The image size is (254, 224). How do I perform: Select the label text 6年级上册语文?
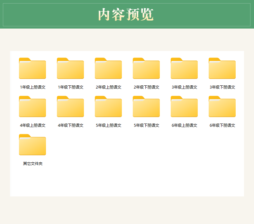pyautogui.click(x=184, y=125)
